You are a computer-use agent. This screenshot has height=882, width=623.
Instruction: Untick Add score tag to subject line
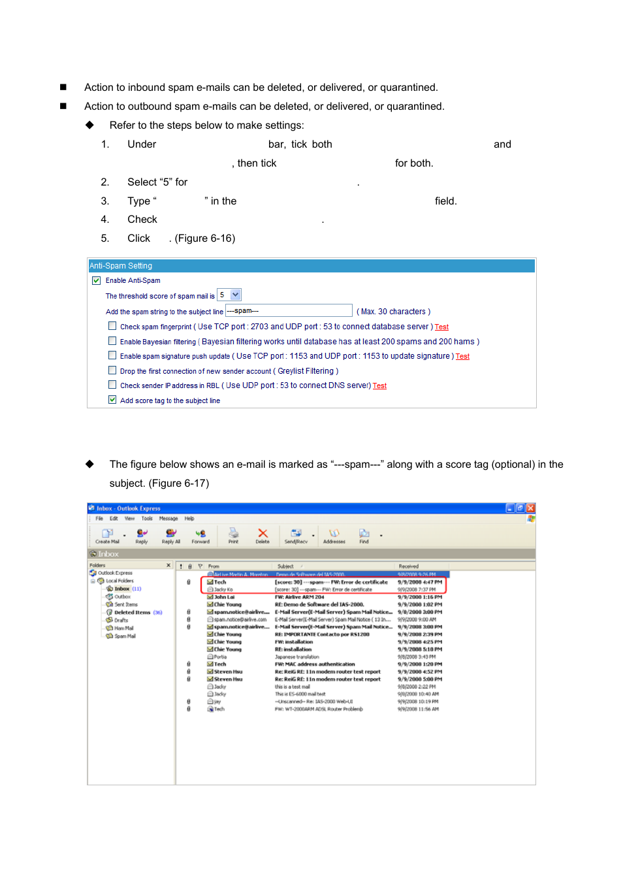[x=112, y=399]
